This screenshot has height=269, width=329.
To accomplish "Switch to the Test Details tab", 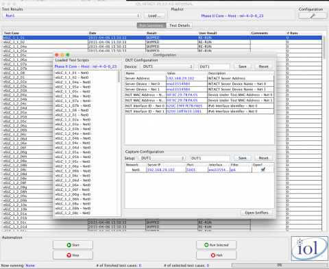I will tap(180, 25).
